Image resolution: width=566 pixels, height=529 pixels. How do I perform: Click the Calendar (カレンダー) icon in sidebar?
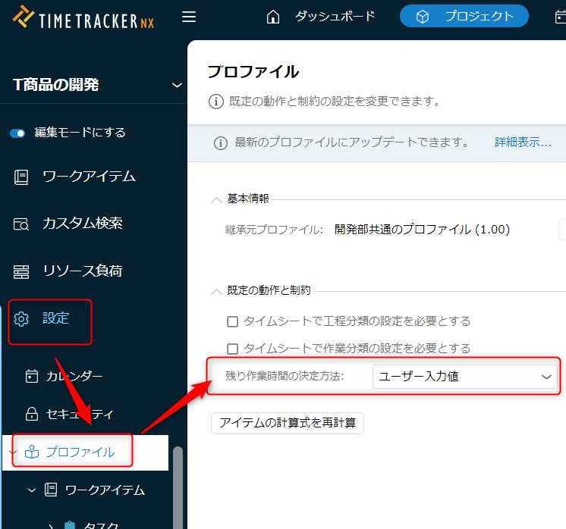click(x=32, y=376)
